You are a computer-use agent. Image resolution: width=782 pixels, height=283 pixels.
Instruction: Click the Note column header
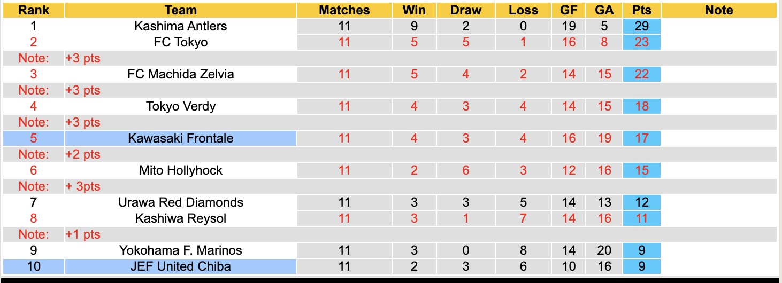pyautogui.click(x=718, y=10)
